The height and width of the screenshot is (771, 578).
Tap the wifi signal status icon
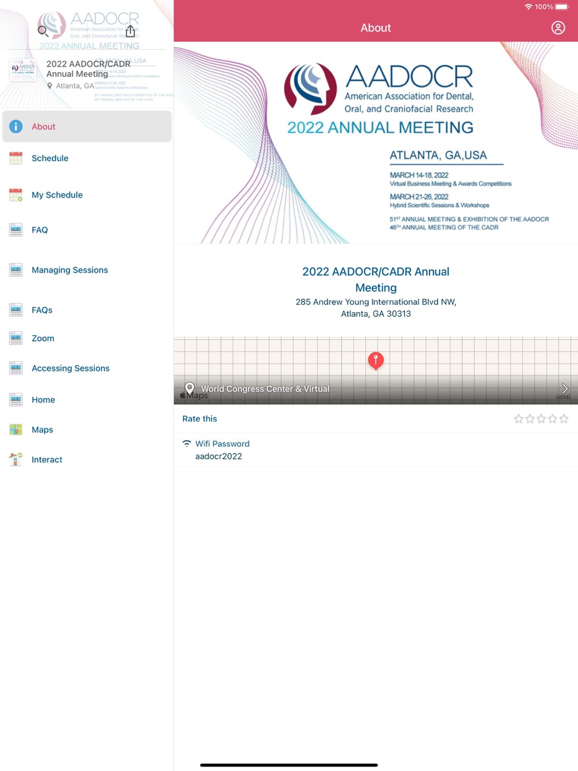528,7
